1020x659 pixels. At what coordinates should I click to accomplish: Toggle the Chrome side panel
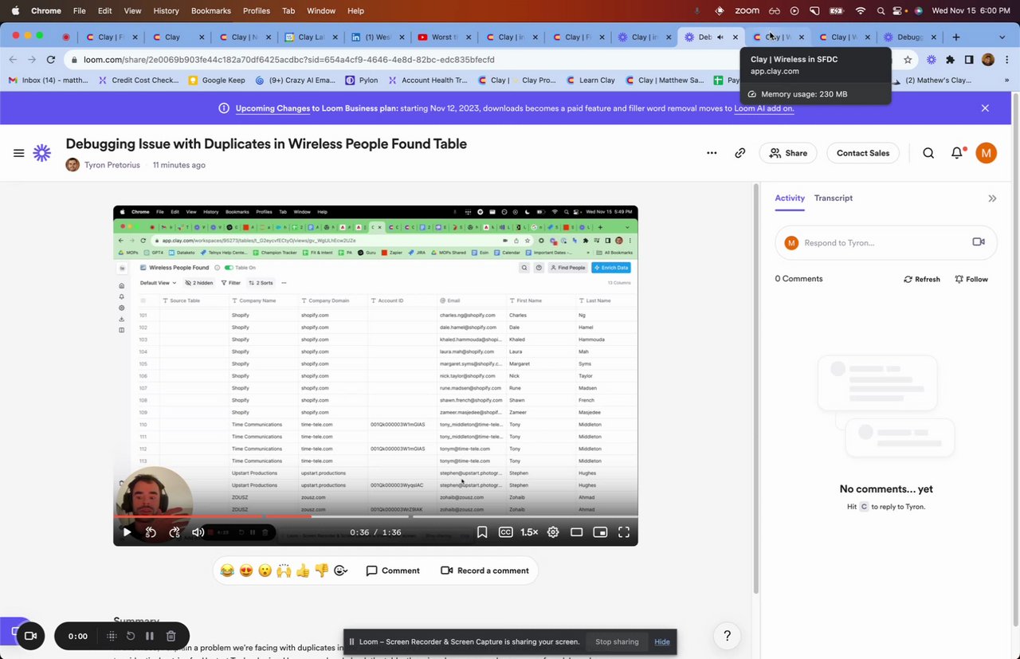969,60
